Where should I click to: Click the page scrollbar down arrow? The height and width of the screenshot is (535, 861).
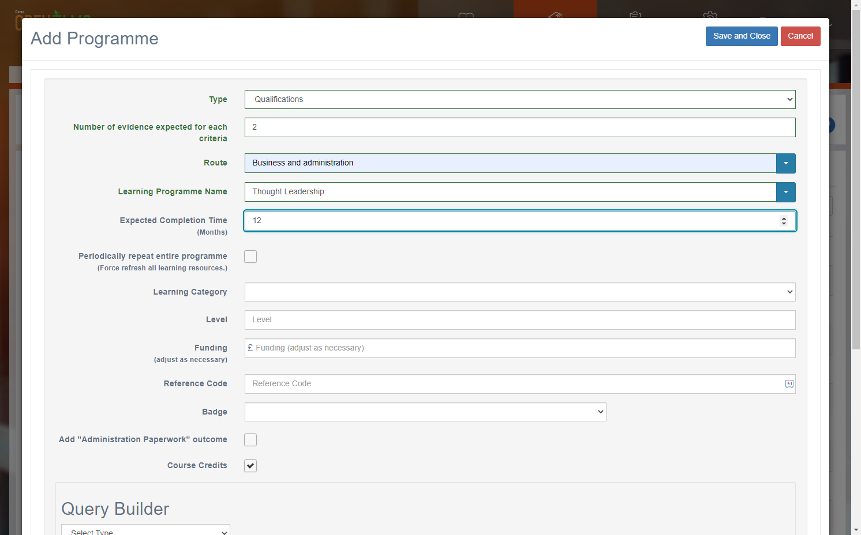coord(856,530)
